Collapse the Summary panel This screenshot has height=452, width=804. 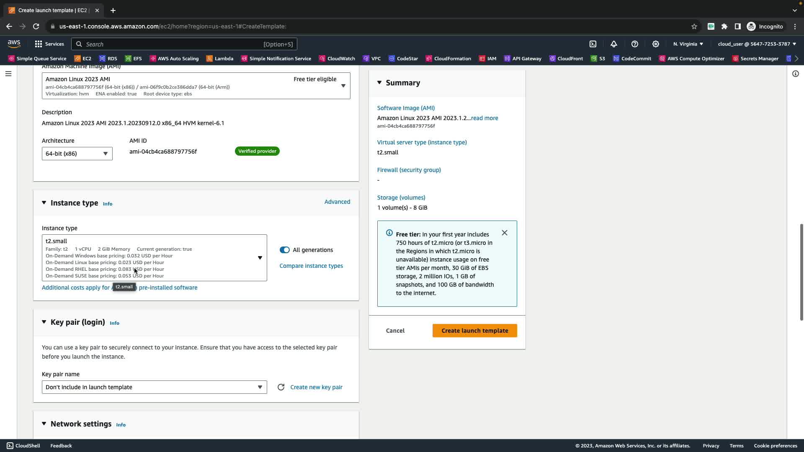point(379,82)
